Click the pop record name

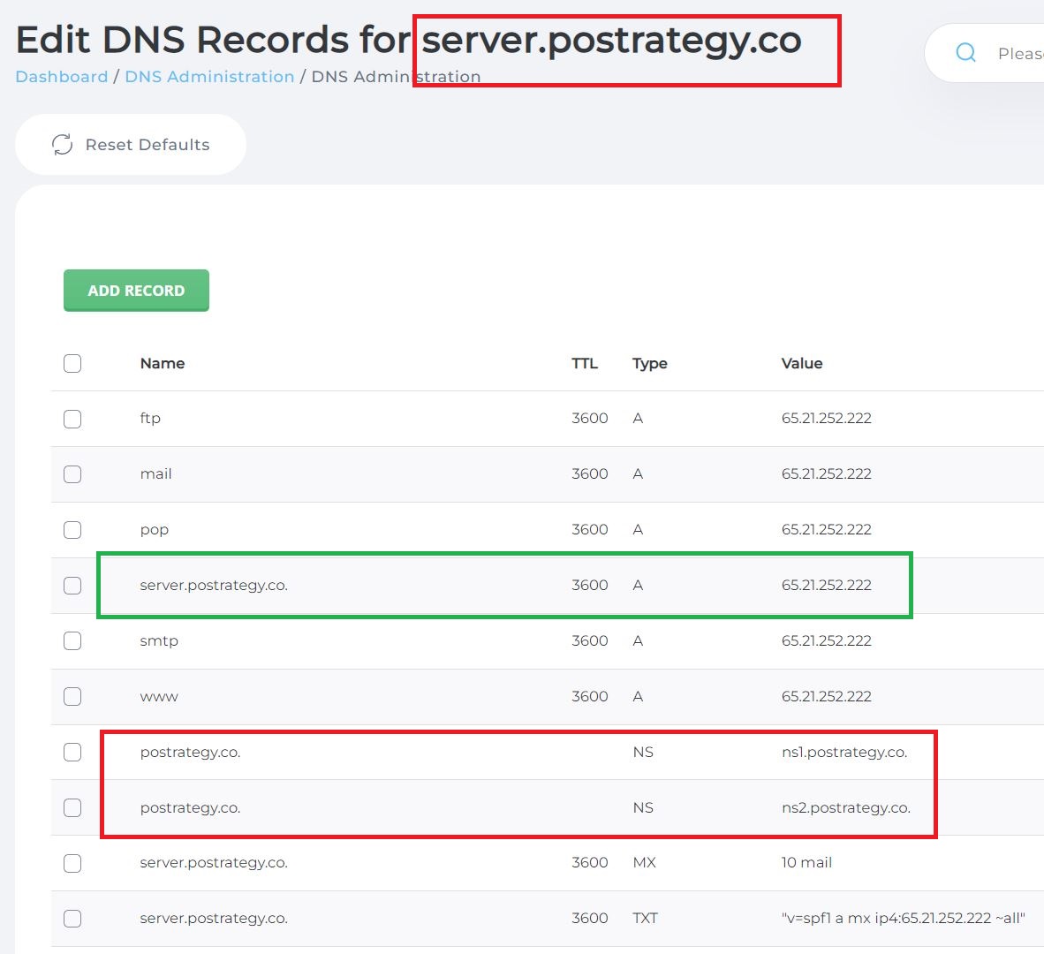[x=155, y=530]
